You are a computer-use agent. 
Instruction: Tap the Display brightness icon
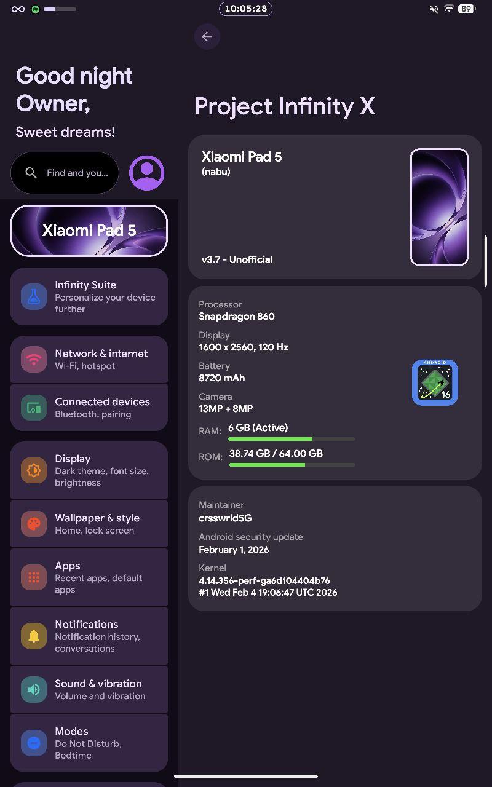click(x=34, y=470)
